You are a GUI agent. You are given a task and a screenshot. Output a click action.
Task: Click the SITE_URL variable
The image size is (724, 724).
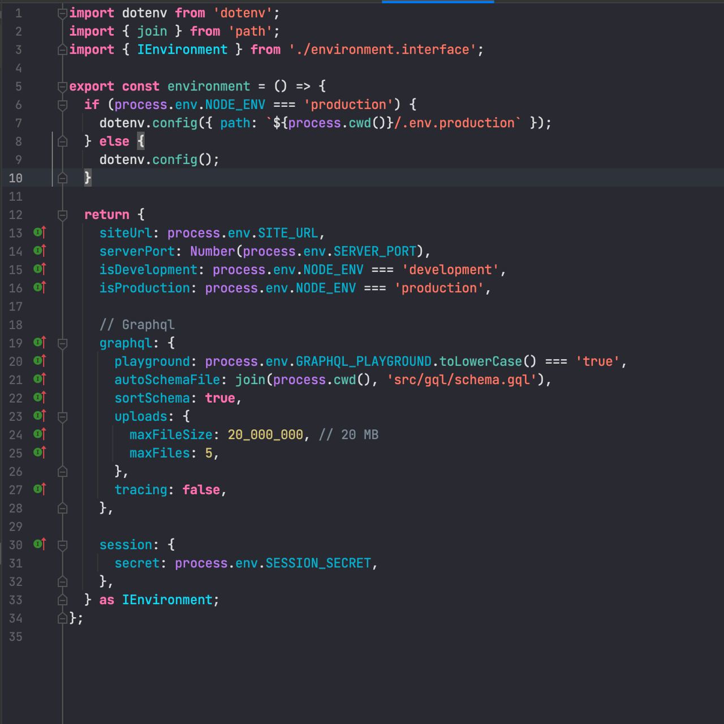pos(288,233)
